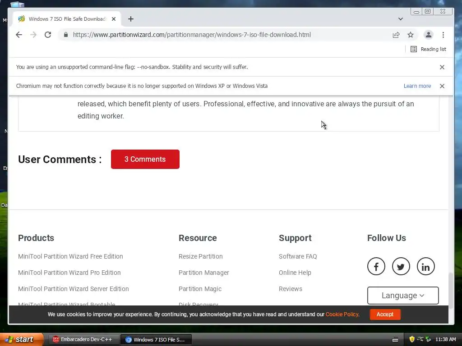Open a new browser tab
This screenshot has width=462, height=346.
(131, 19)
